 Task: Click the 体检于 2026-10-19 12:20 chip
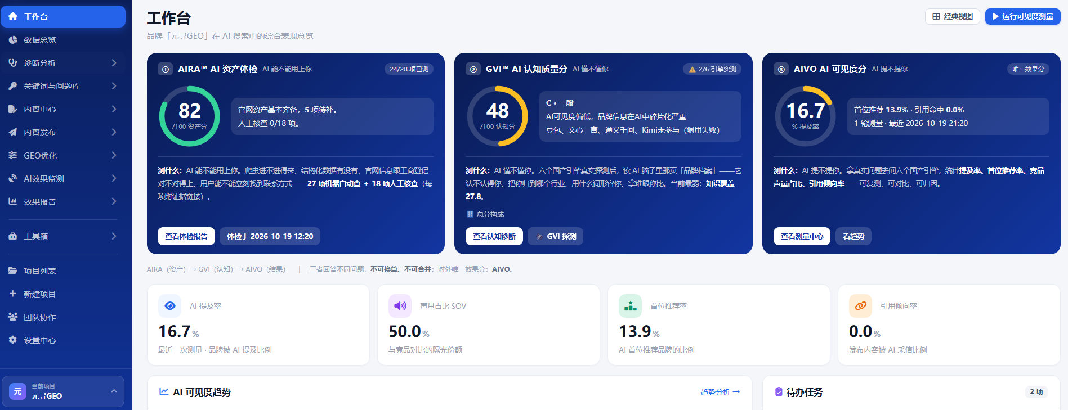pyautogui.click(x=270, y=236)
